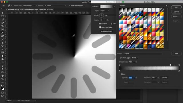Screen dimensions: 183x103
Task: Toggle Align with layer checkbox
Action: (100, 27)
